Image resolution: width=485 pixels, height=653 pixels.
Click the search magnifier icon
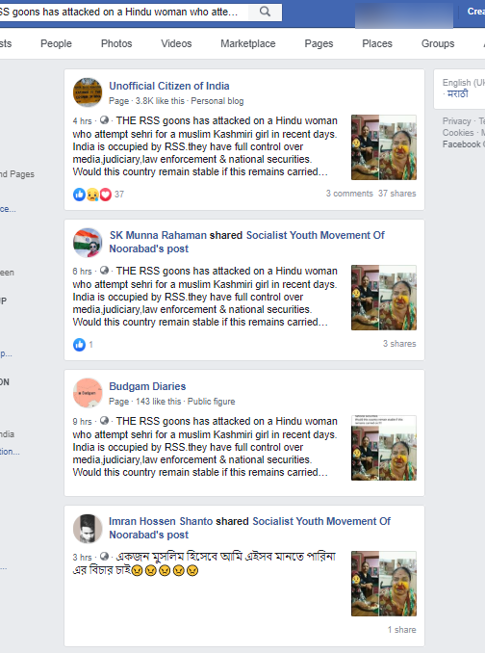pyautogui.click(x=265, y=12)
